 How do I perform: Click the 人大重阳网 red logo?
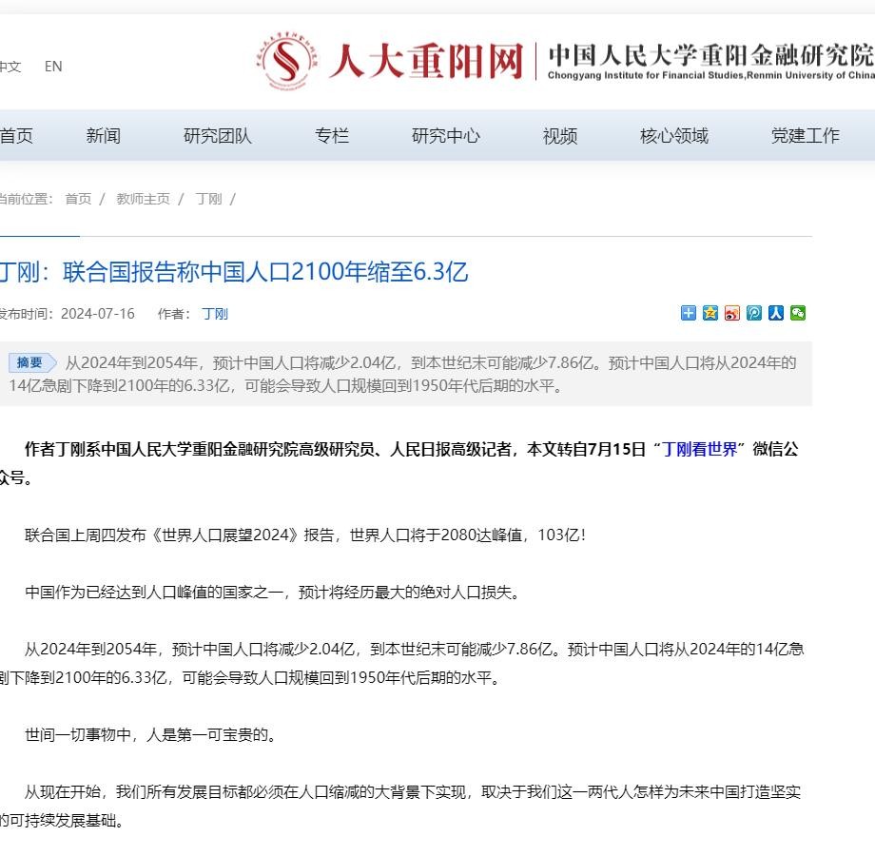point(390,63)
